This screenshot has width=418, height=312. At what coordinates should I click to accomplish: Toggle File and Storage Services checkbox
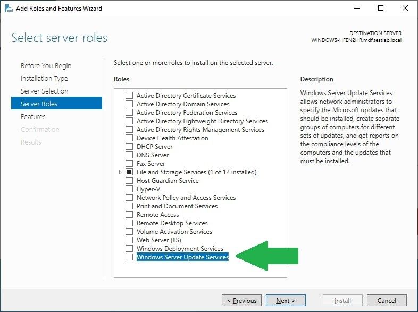tap(129, 172)
